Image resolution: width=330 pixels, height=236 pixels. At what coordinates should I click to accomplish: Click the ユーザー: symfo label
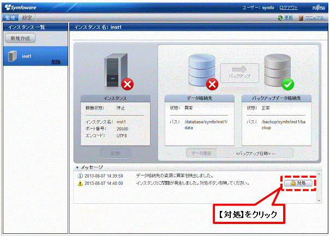point(258,8)
